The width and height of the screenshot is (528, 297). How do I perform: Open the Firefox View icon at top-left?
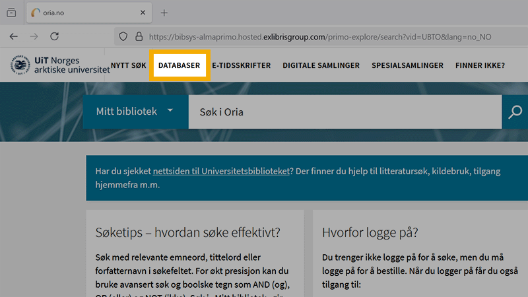click(x=11, y=13)
